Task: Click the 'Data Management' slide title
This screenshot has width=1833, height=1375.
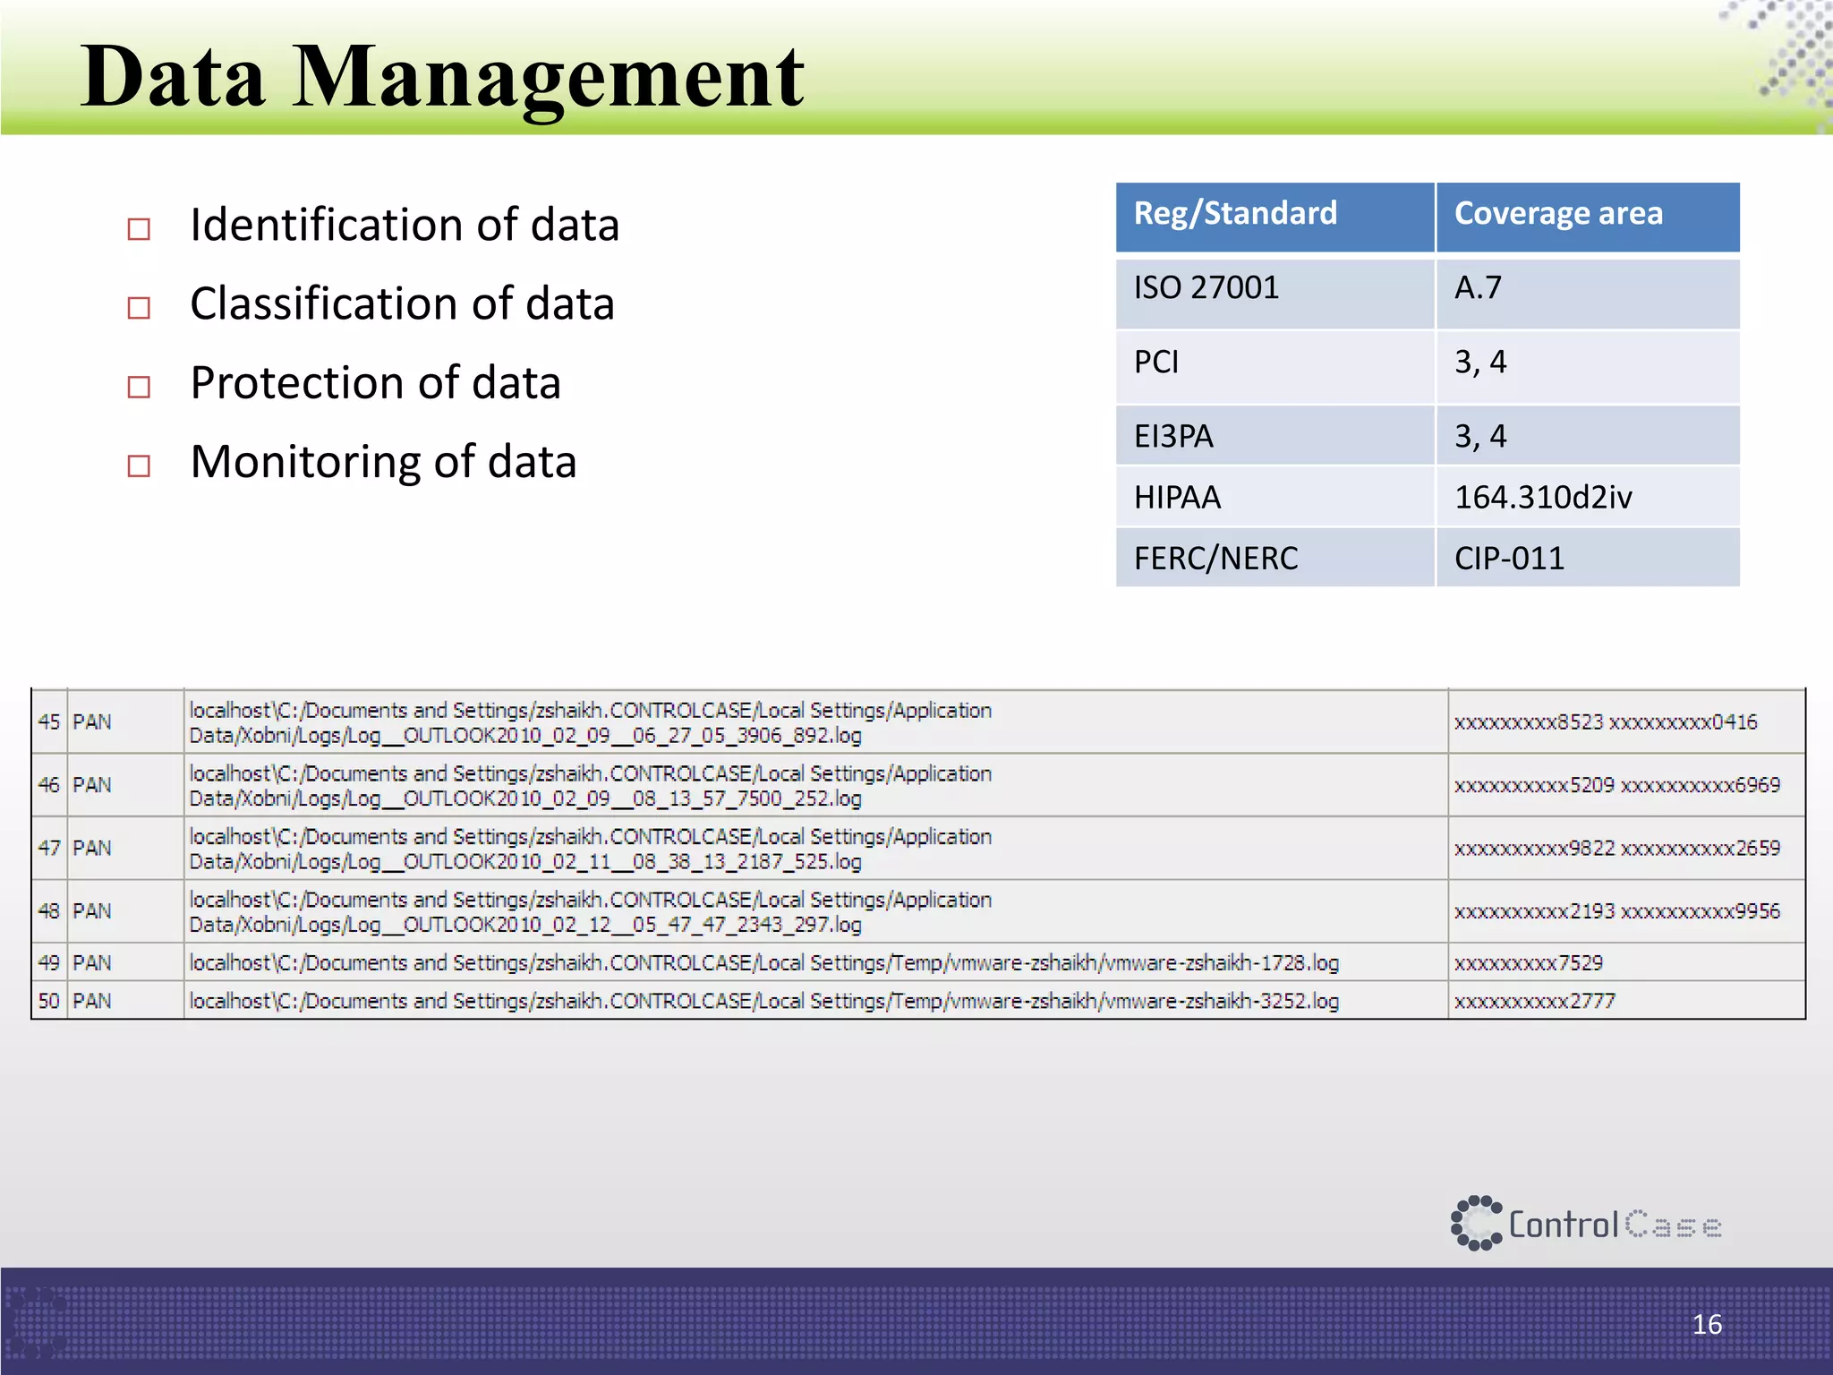Action: point(443,77)
